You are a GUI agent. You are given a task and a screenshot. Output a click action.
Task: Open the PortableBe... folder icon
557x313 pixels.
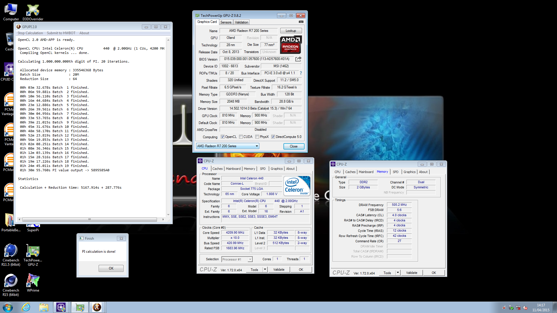(11, 222)
